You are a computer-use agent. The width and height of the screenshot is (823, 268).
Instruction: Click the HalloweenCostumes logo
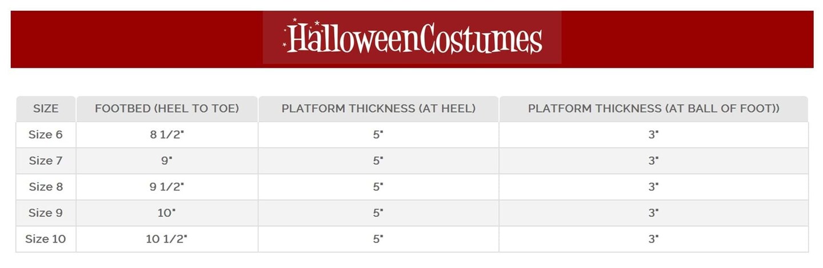point(413,38)
